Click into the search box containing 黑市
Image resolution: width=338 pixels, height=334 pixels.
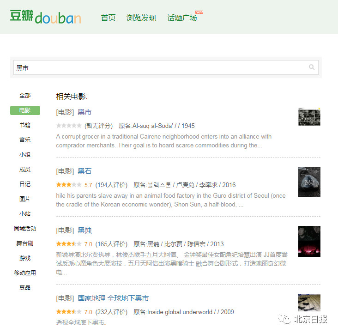[x=166, y=67]
